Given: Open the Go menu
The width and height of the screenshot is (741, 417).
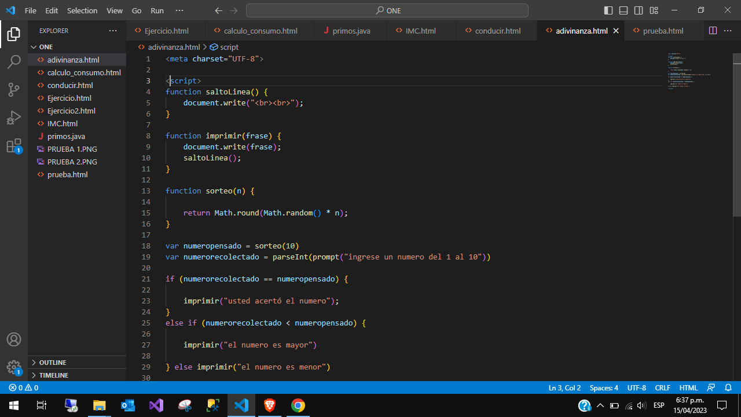Looking at the screenshot, I should 137,10.
